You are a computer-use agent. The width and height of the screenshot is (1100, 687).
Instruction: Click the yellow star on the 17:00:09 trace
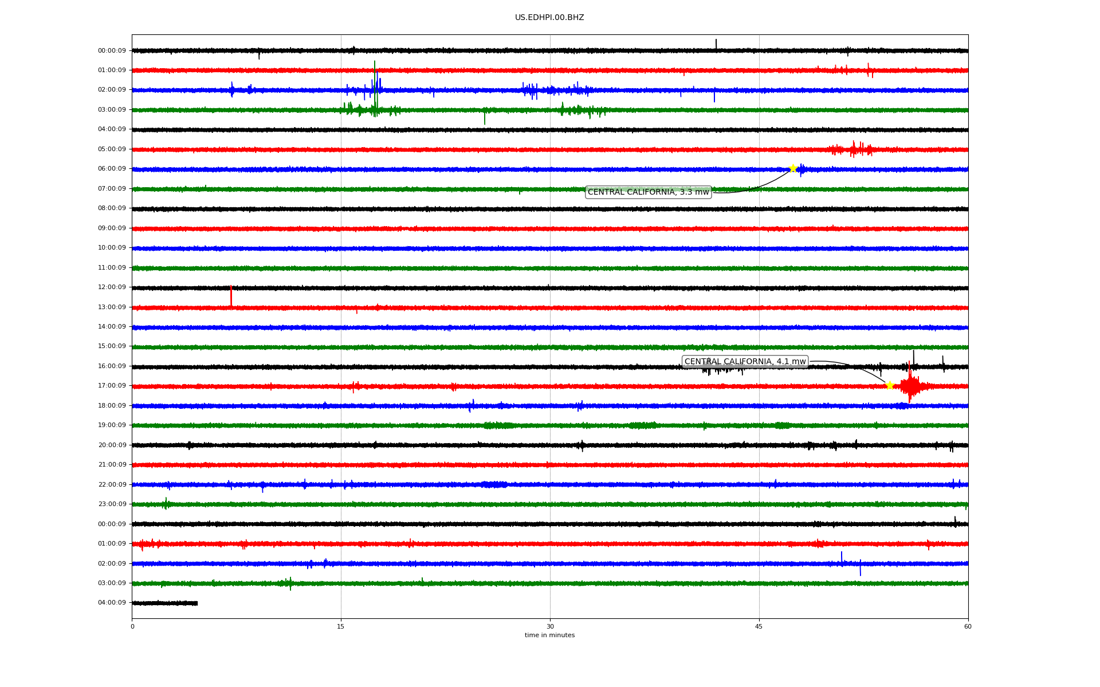[x=889, y=385]
